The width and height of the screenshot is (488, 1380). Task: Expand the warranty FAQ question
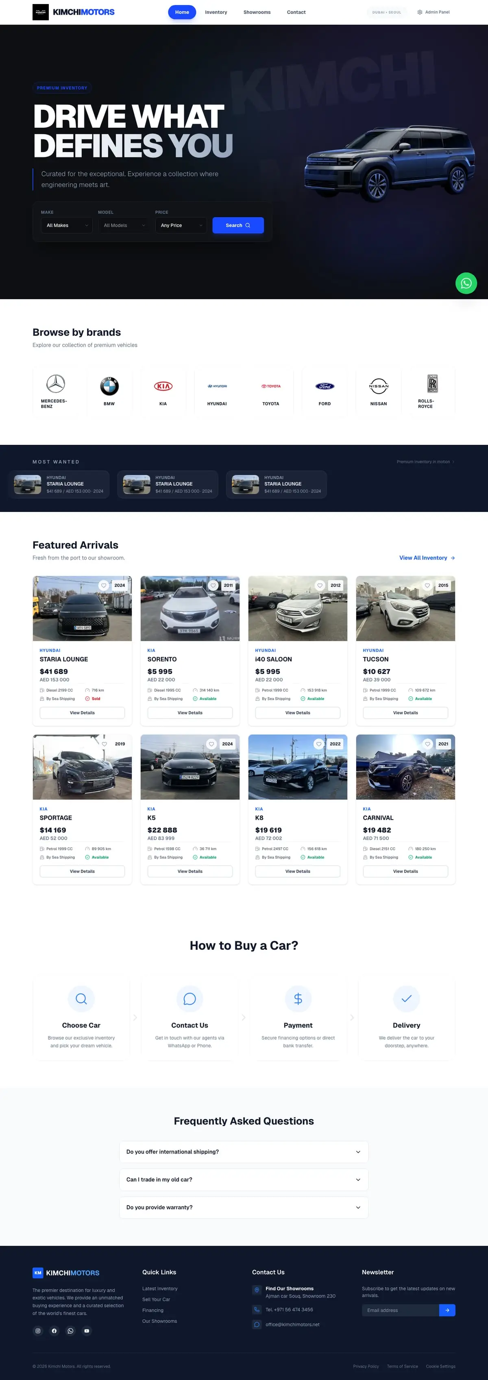click(x=244, y=1208)
